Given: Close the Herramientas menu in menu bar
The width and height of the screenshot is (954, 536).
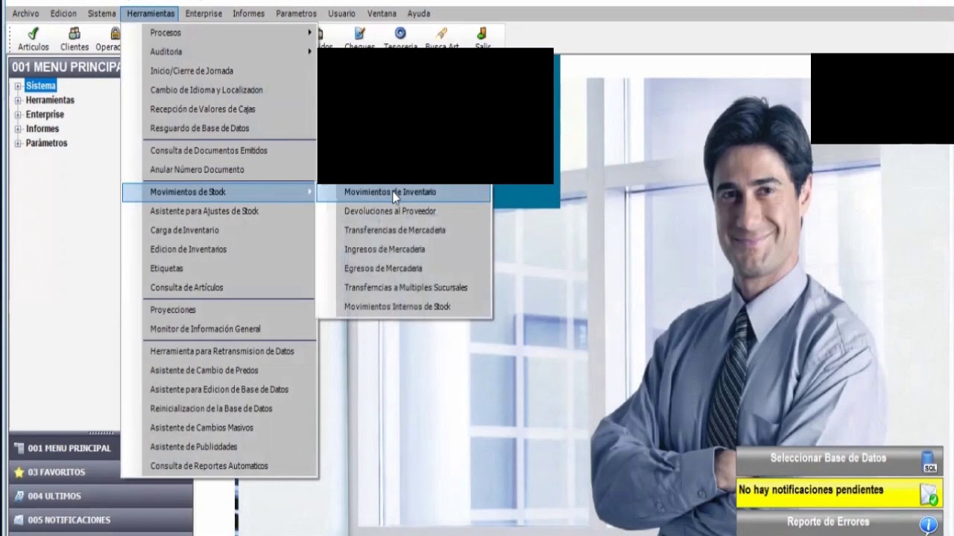Looking at the screenshot, I should click(151, 13).
